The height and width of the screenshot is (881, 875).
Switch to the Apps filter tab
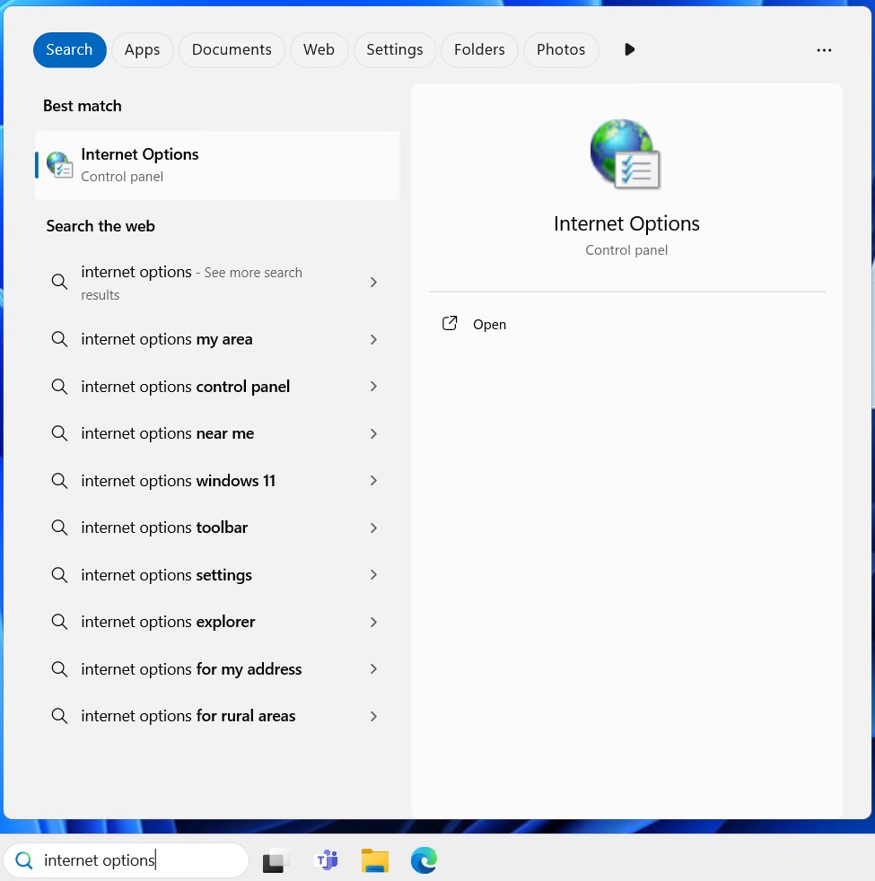click(x=142, y=49)
